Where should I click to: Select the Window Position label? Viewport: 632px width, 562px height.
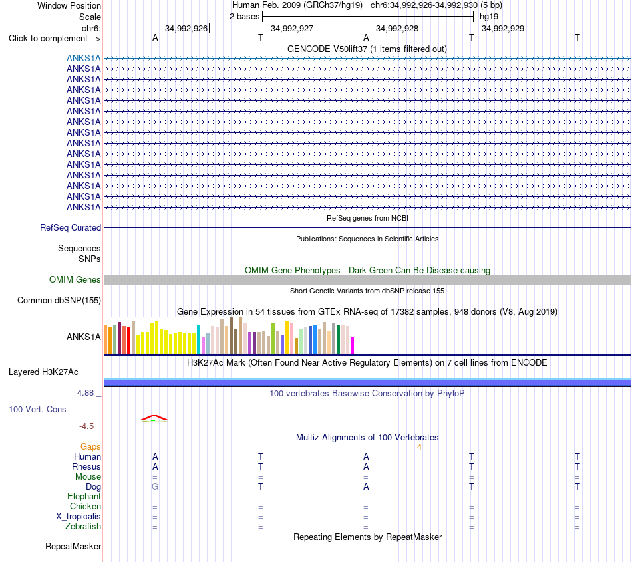(x=69, y=5)
